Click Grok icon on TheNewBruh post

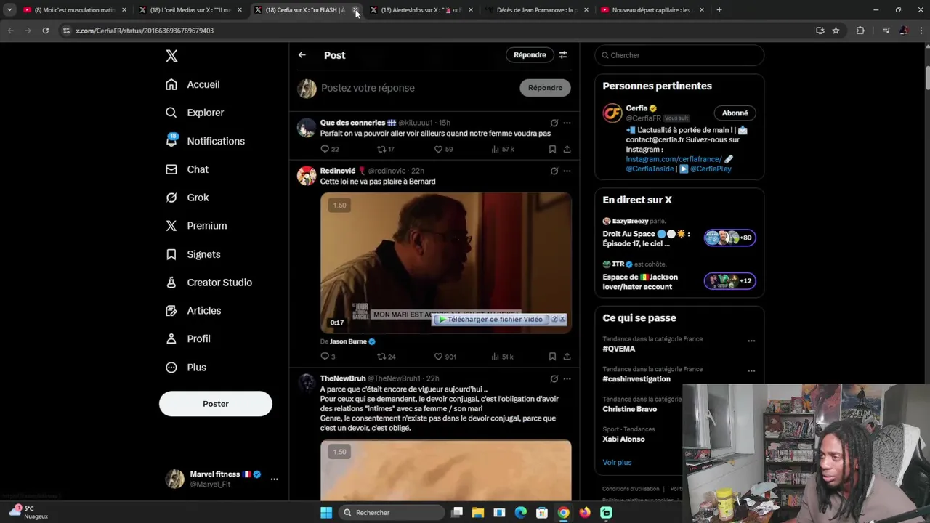click(x=554, y=379)
